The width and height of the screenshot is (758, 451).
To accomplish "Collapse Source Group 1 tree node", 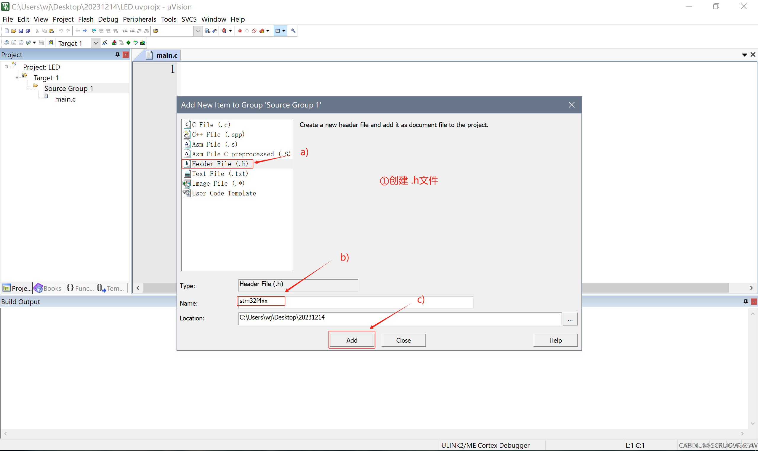I will point(28,88).
